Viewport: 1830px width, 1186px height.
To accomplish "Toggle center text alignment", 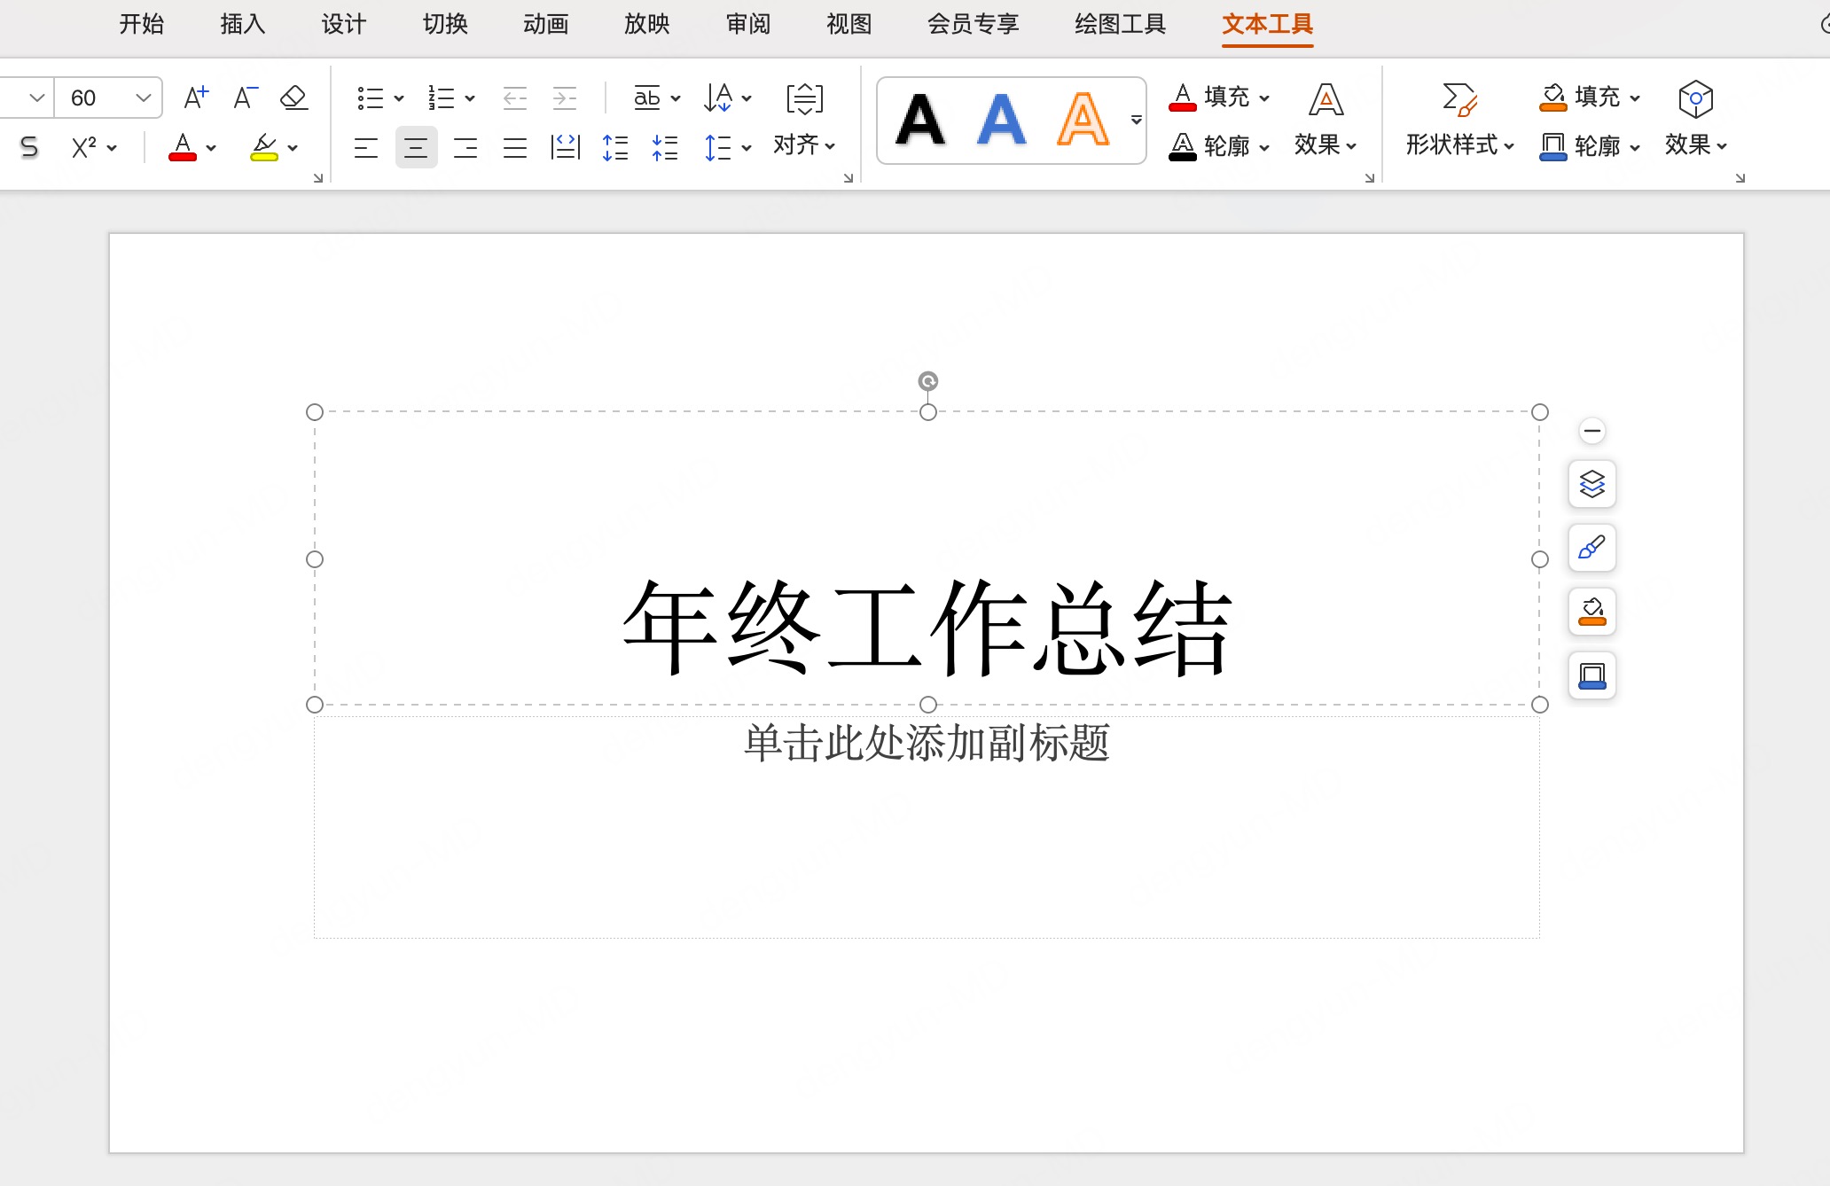I will (x=416, y=147).
